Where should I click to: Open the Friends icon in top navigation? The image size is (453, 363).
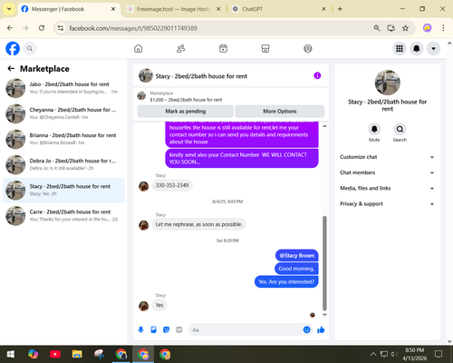click(x=180, y=48)
